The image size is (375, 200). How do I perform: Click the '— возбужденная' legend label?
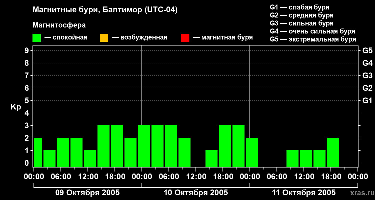(139, 37)
